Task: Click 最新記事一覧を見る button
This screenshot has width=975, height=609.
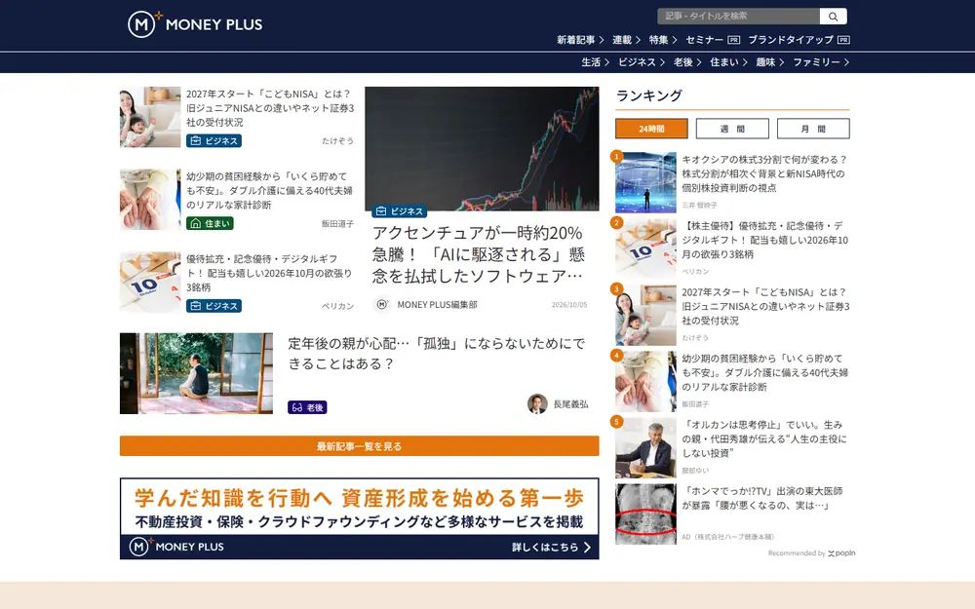Action: (x=360, y=446)
